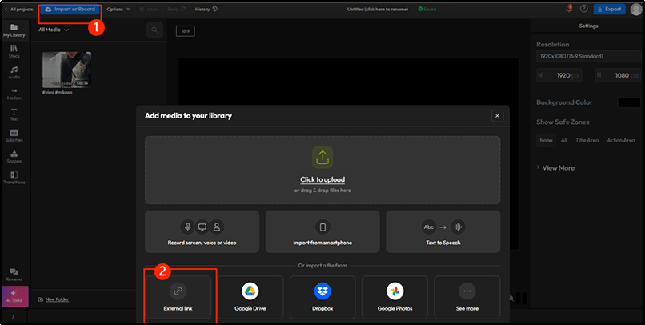
Task: Select Title Area safe zone
Action: (x=587, y=140)
